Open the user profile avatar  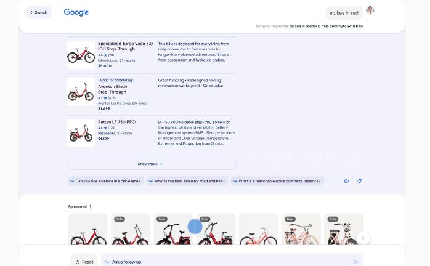(x=370, y=10)
